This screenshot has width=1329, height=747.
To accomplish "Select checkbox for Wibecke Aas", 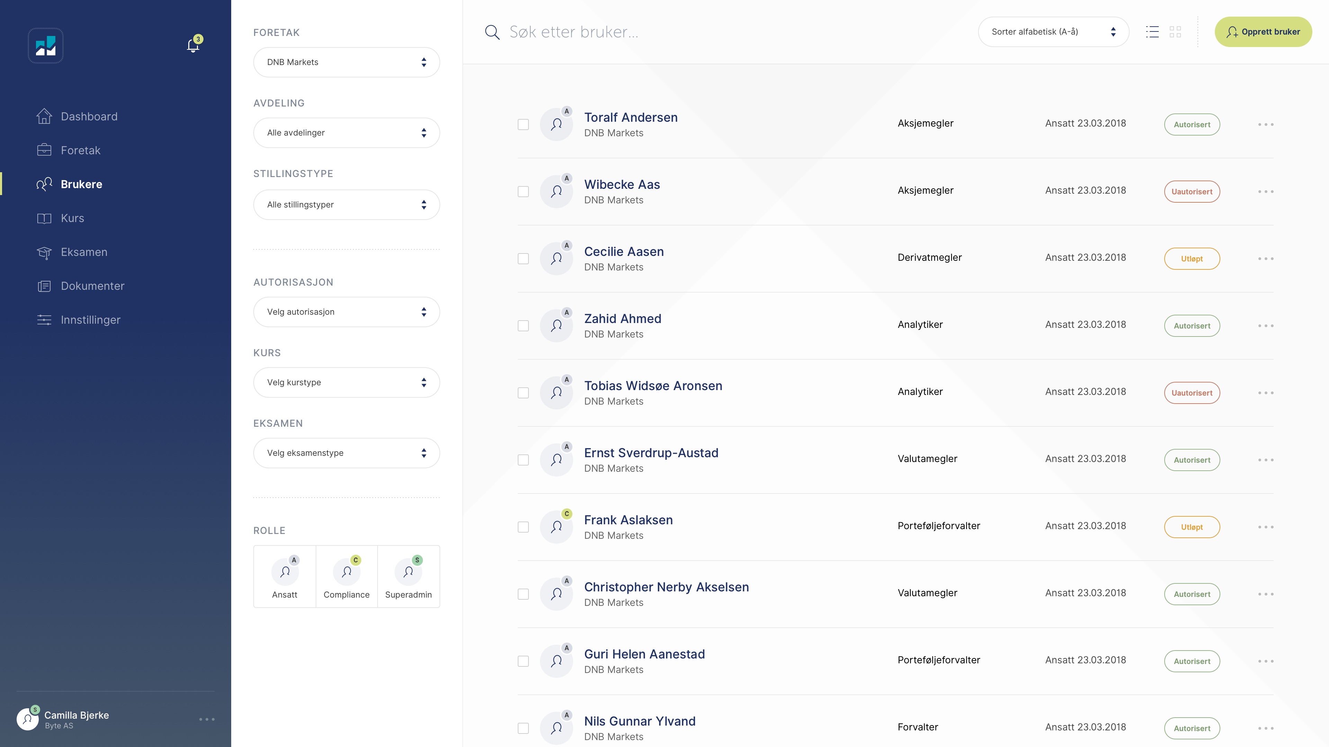I will pos(523,191).
